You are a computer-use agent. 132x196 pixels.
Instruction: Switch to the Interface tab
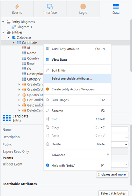coord(50,9)
